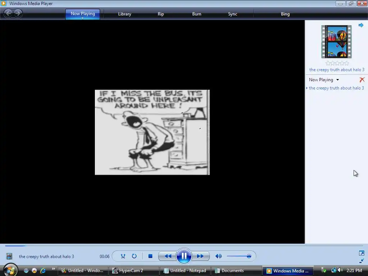368x276 pixels.
Task: Select playlist item 'the creepy truth about halo 3'
Action: pos(336,88)
